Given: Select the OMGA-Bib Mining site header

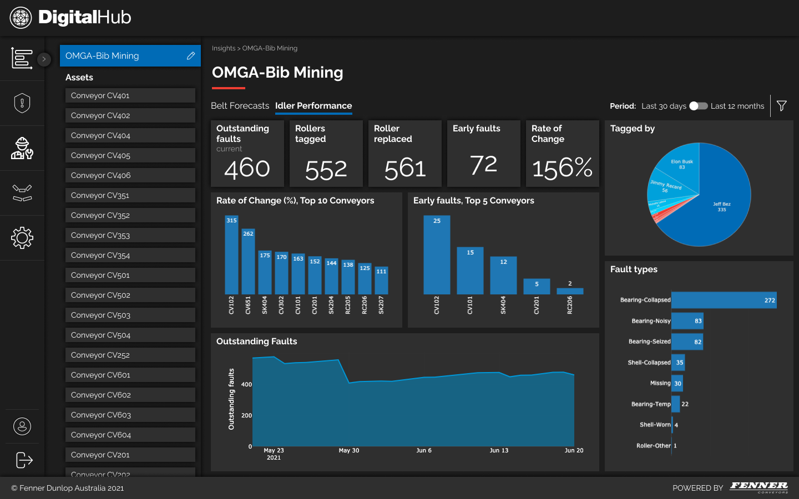Looking at the screenshot, I should pyautogui.click(x=130, y=56).
